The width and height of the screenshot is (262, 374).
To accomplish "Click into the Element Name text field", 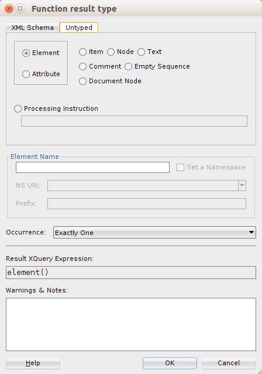I will click(x=92, y=167).
